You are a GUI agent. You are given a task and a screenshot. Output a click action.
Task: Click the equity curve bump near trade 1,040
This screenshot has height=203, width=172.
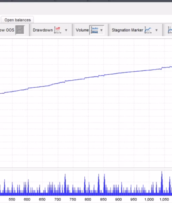tap(162, 68)
